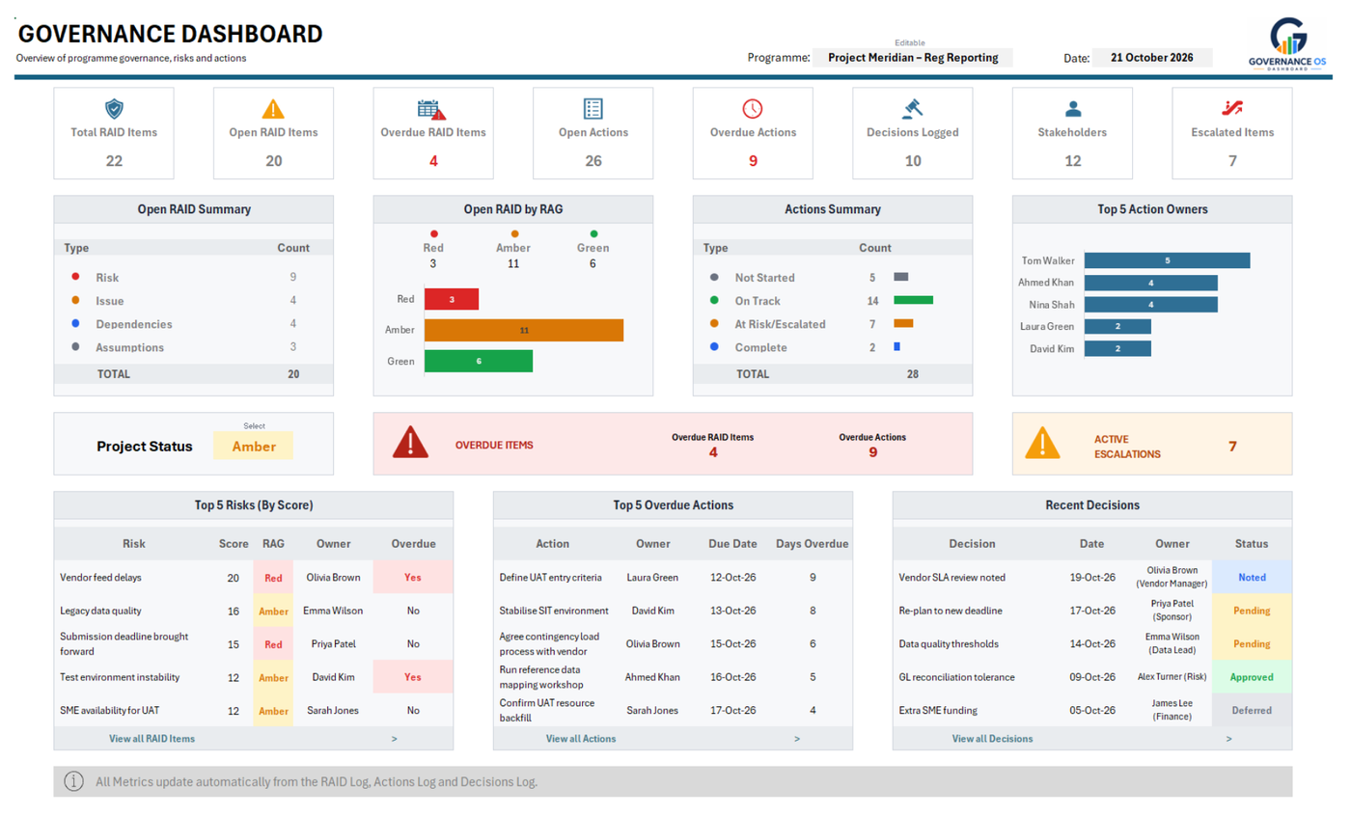This screenshot has height=816, width=1351.
Task: Click the At Risk/Escalated mini bar
Action: 903,324
